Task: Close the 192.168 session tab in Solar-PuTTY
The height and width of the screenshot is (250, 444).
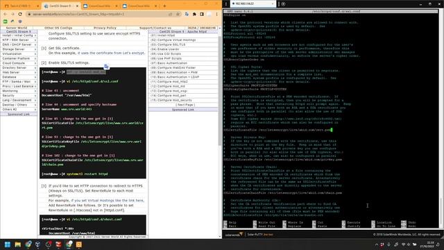Action: coord(273,4)
